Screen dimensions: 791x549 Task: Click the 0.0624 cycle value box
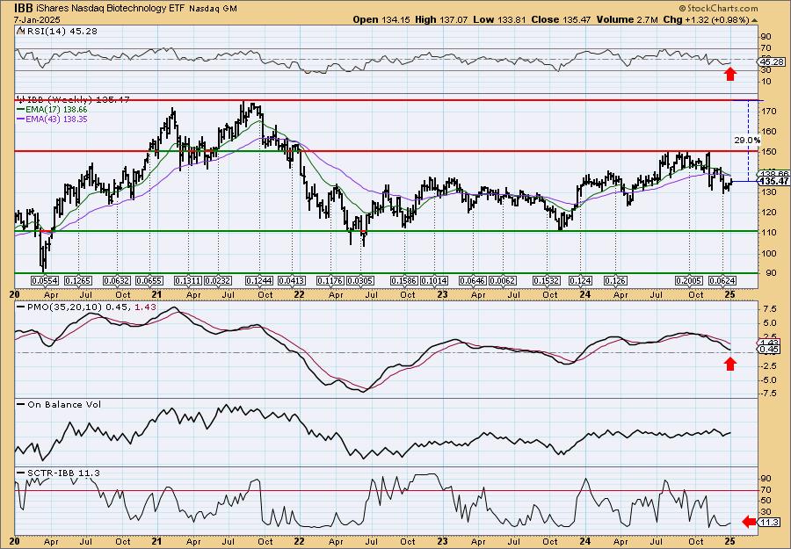(722, 280)
